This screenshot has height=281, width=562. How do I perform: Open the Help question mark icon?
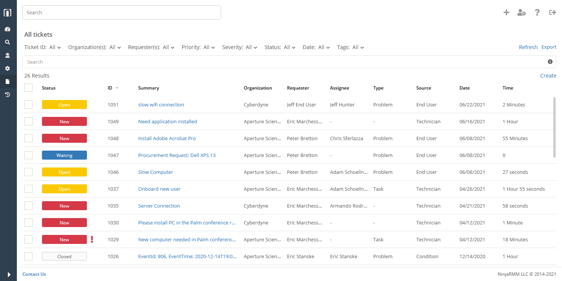tap(537, 12)
